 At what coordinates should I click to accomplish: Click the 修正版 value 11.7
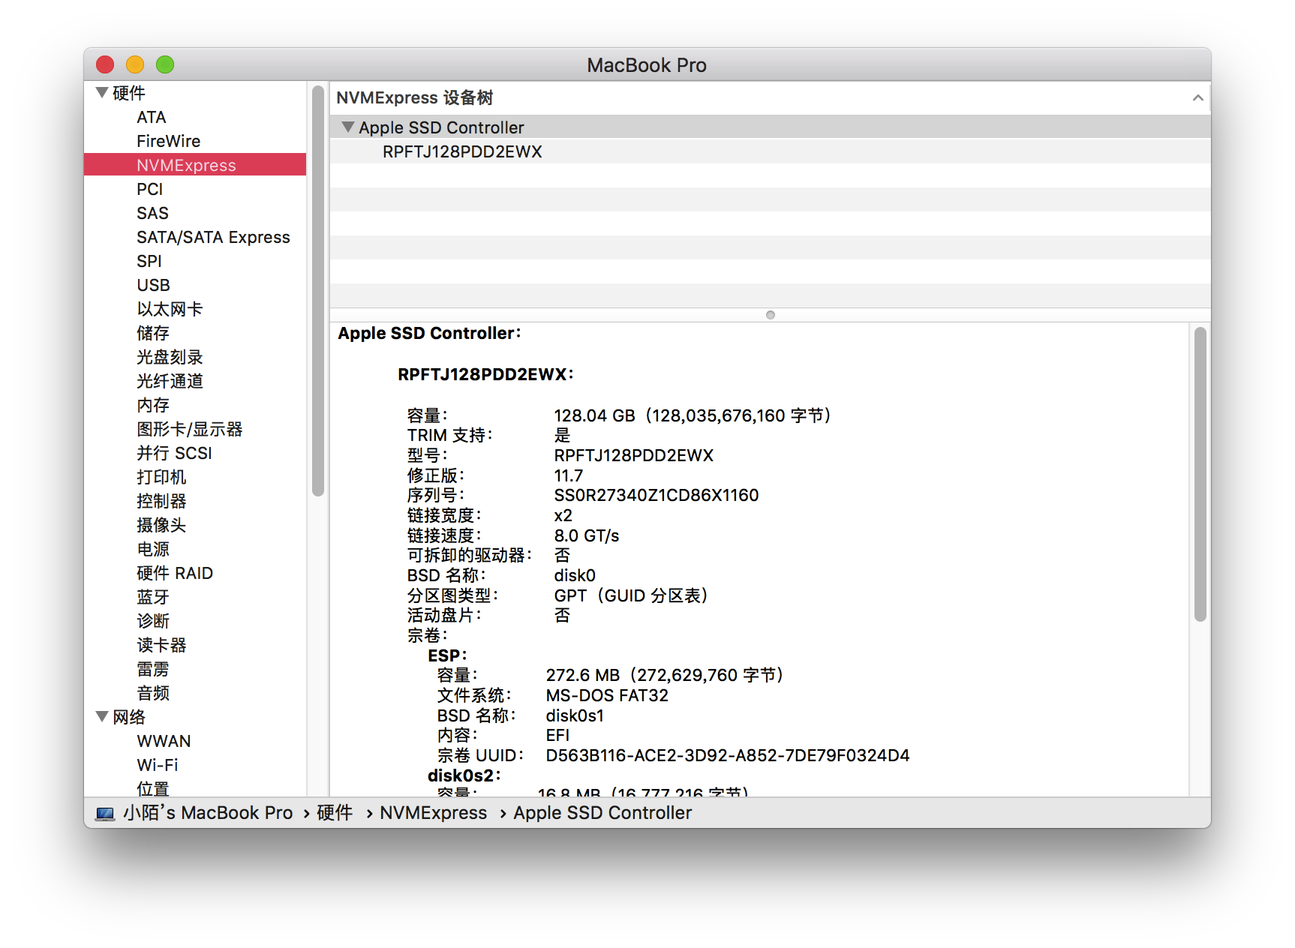tap(569, 476)
